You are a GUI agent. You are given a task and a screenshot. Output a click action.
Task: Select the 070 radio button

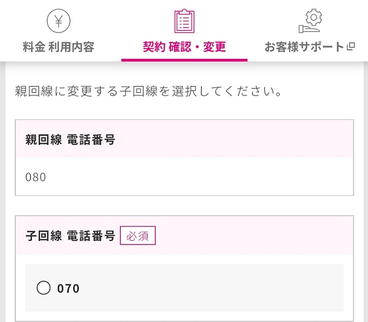(44, 288)
